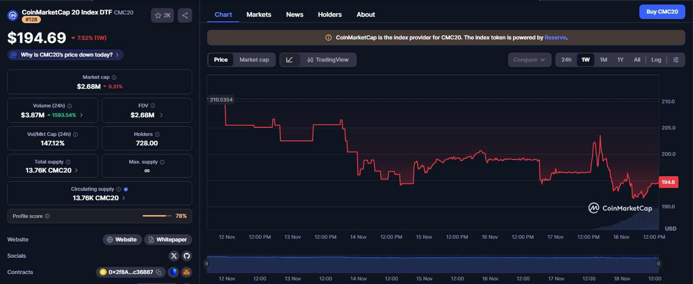Click the 0x2f8A...c36867 contract address
693x284 pixels.
131,272
